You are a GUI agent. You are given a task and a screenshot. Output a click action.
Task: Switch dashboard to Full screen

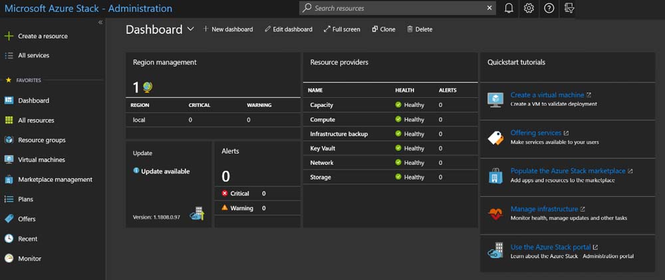click(342, 29)
